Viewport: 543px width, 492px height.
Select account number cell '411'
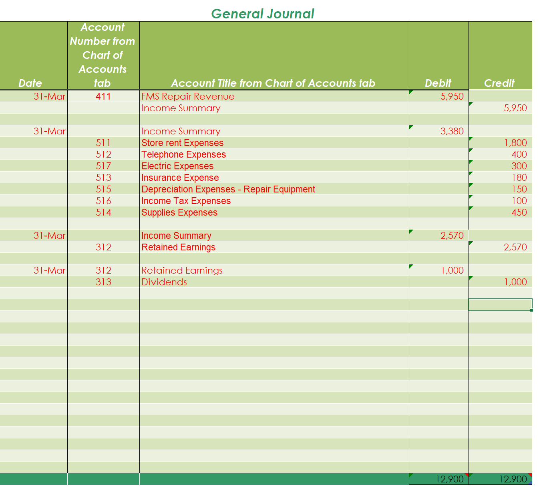[103, 96]
